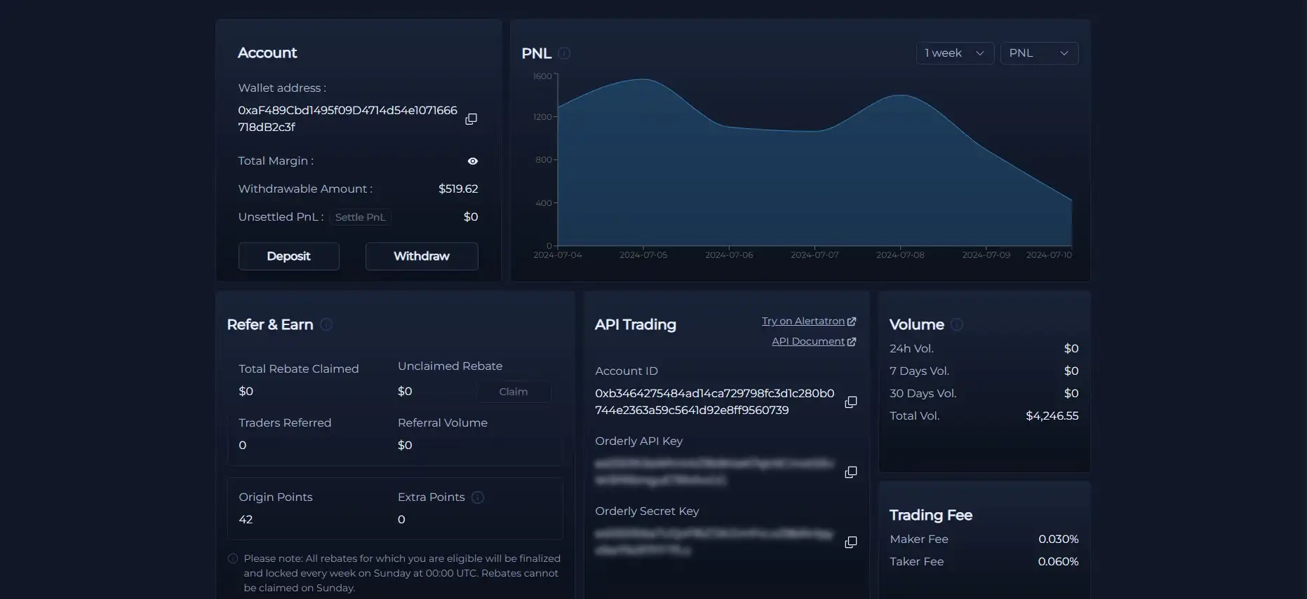Click the Settle PnL button
1307x599 pixels.
360,217
